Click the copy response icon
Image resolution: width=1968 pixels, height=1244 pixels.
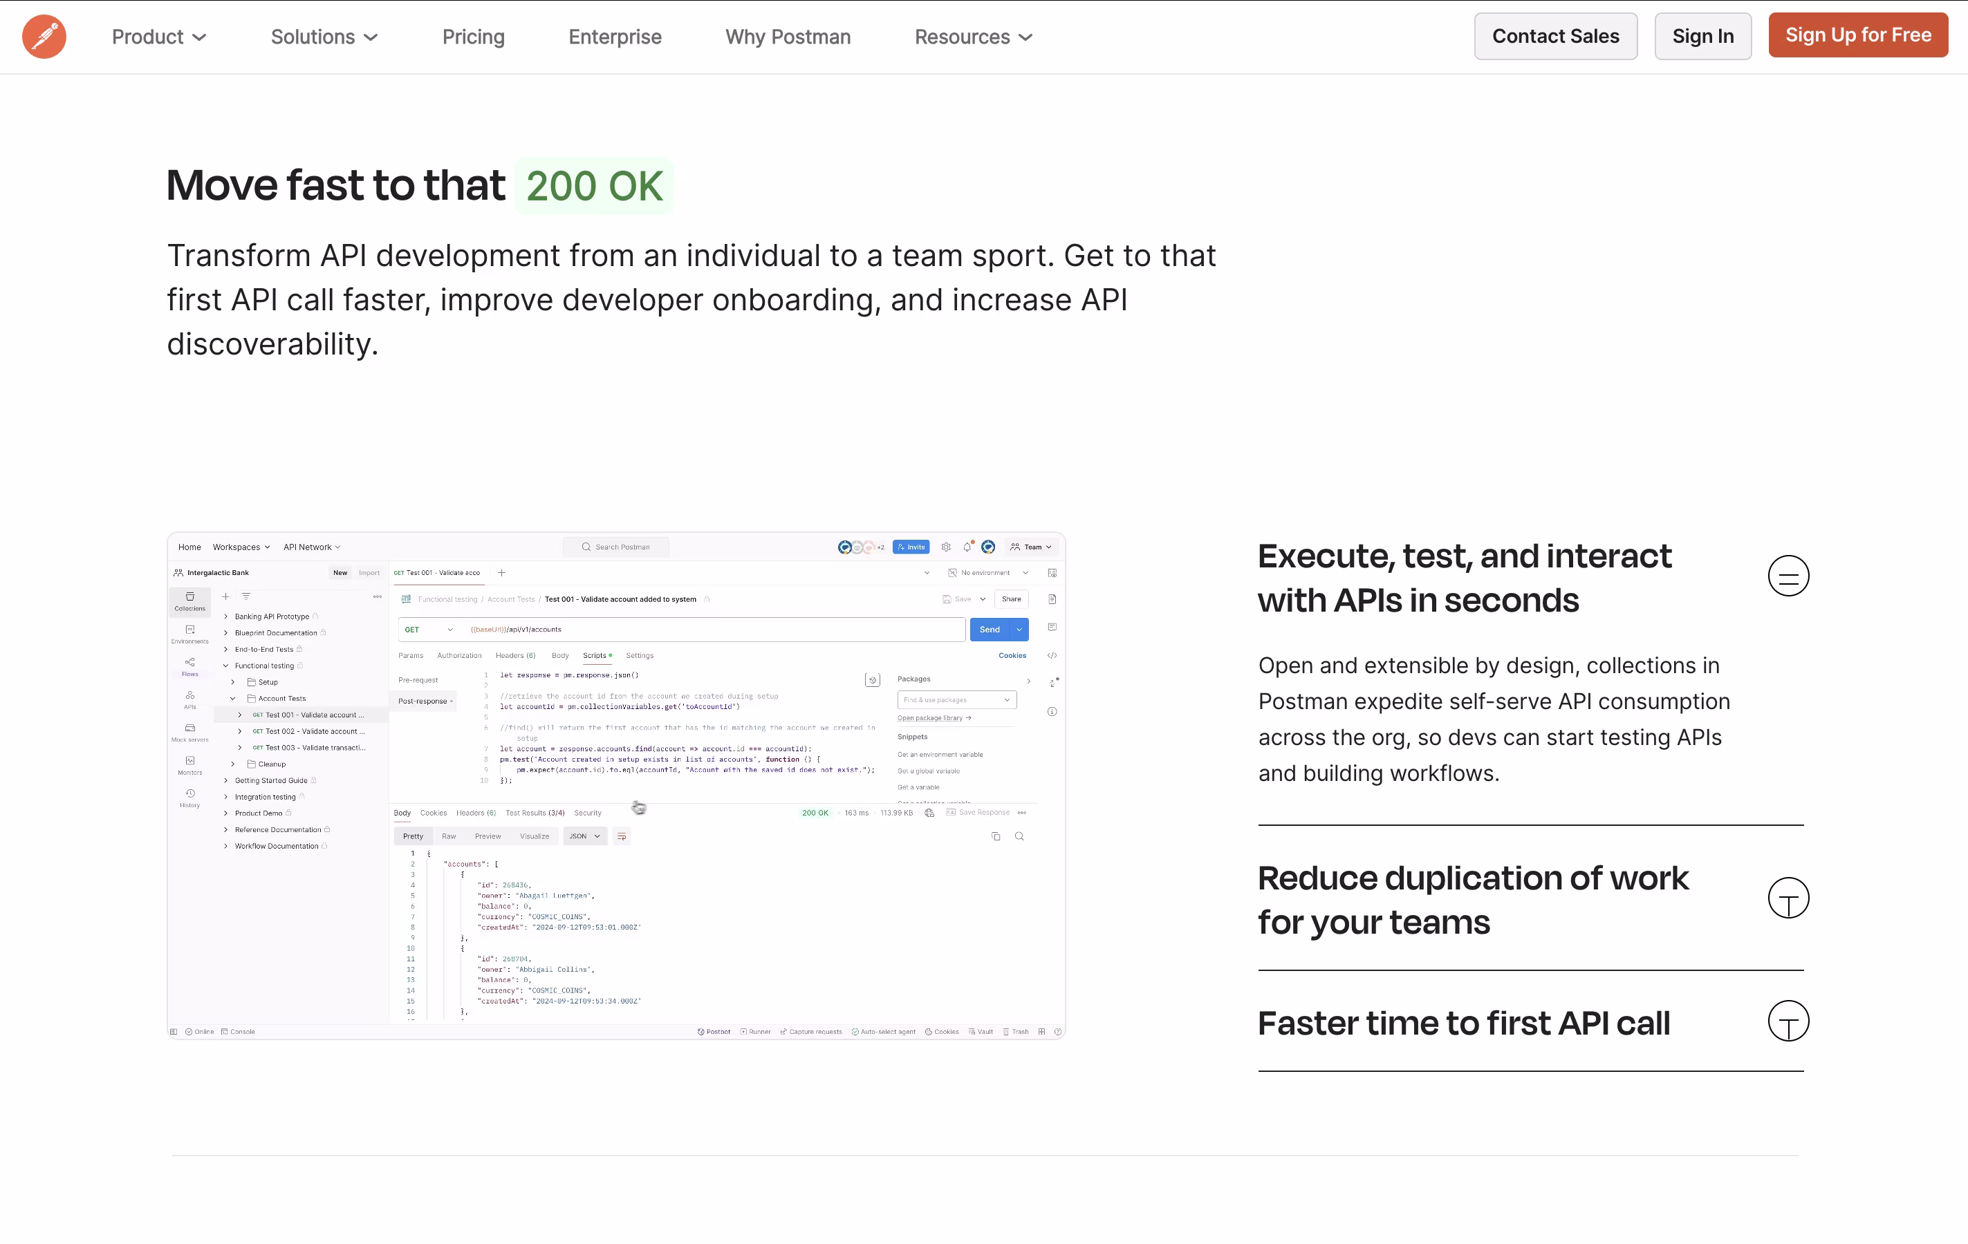tap(996, 836)
